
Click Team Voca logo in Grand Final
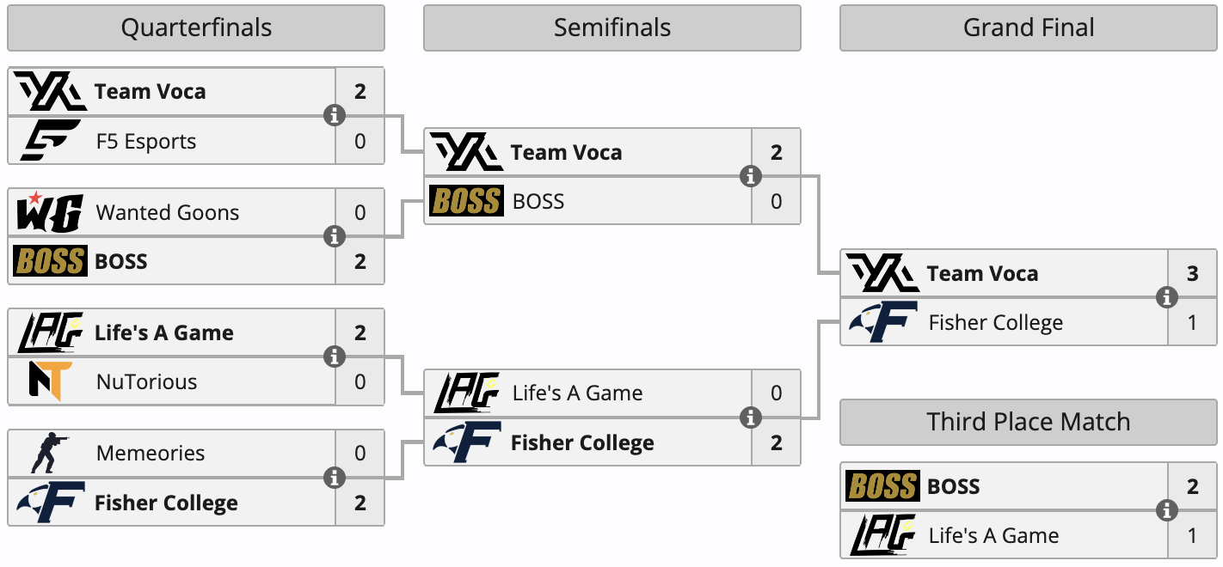coord(882,273)
